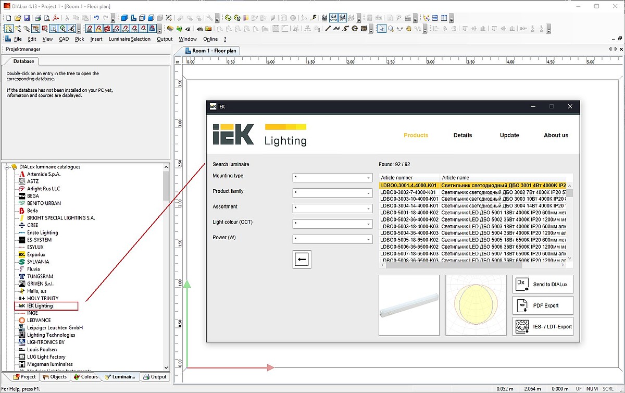Screen dimensions: 625x393
Task: Click the back arrow button in IEK search
Action: (x=302, y=259)
